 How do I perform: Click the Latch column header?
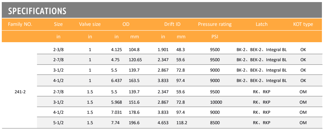pyautogui.click(x=262, y=24)
